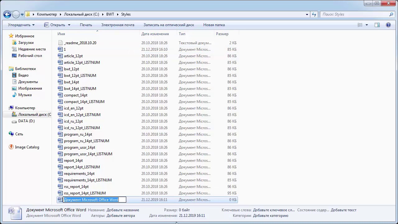Screen dimensions: 398x224
Task: Click the Изображения library icon
Action: 14,88
